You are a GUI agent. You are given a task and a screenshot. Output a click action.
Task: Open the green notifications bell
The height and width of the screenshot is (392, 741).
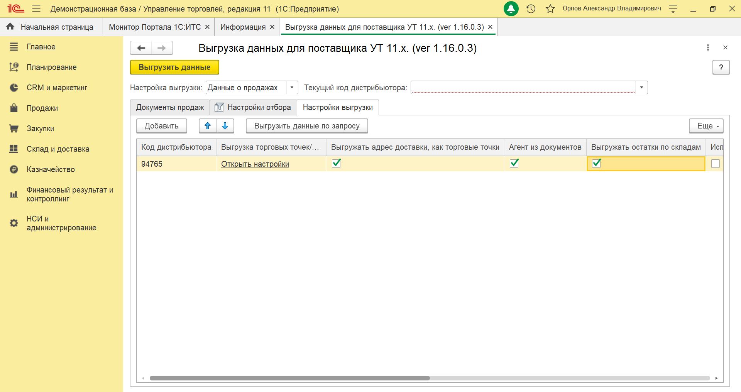(511, 8)
